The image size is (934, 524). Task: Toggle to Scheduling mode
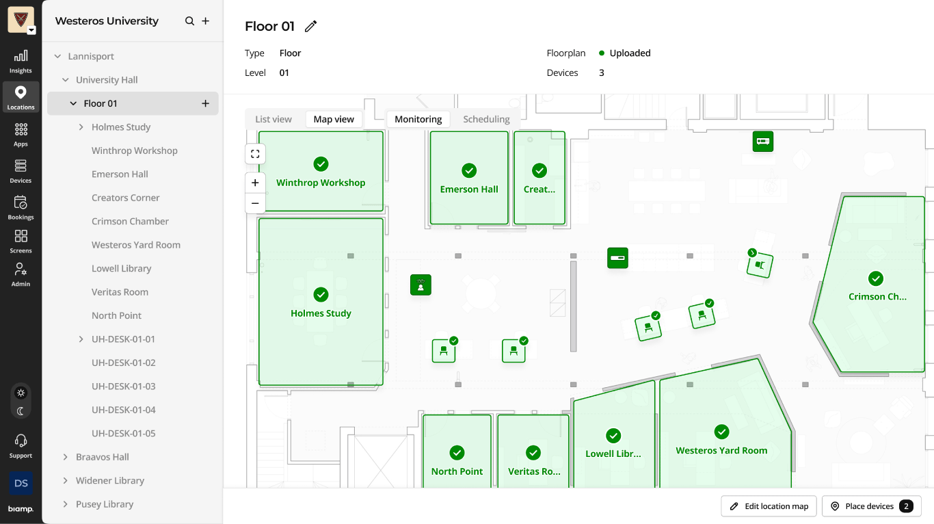pyautogui.click(x=486, y=118)
